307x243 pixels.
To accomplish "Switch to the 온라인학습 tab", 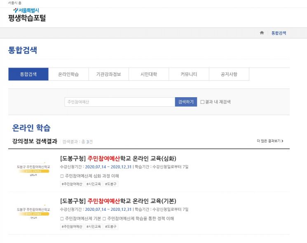I will point(68,74).
